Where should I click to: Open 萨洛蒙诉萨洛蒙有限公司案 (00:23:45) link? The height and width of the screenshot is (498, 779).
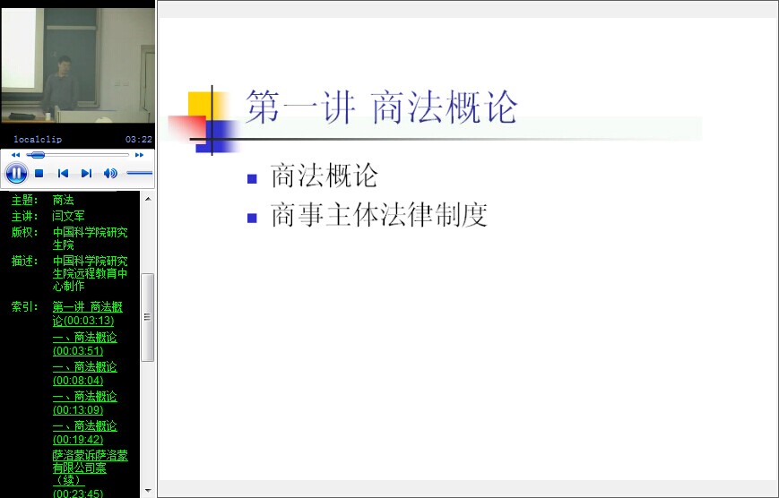point(90,474)
